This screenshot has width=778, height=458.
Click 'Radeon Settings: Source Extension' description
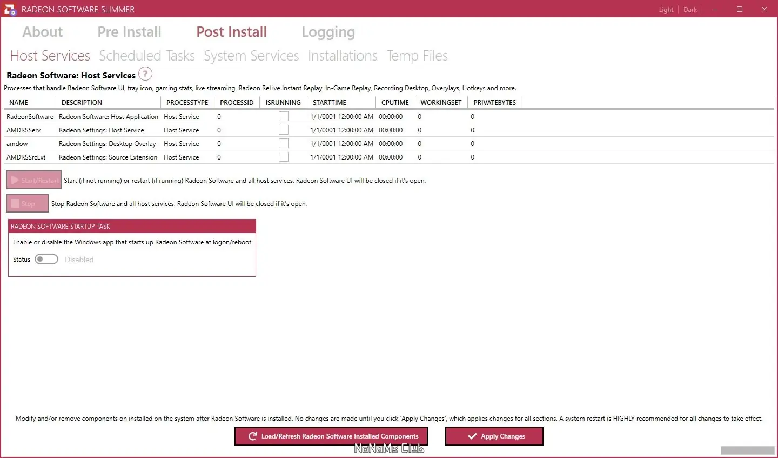pyautogui.click(x=108, y=157)
